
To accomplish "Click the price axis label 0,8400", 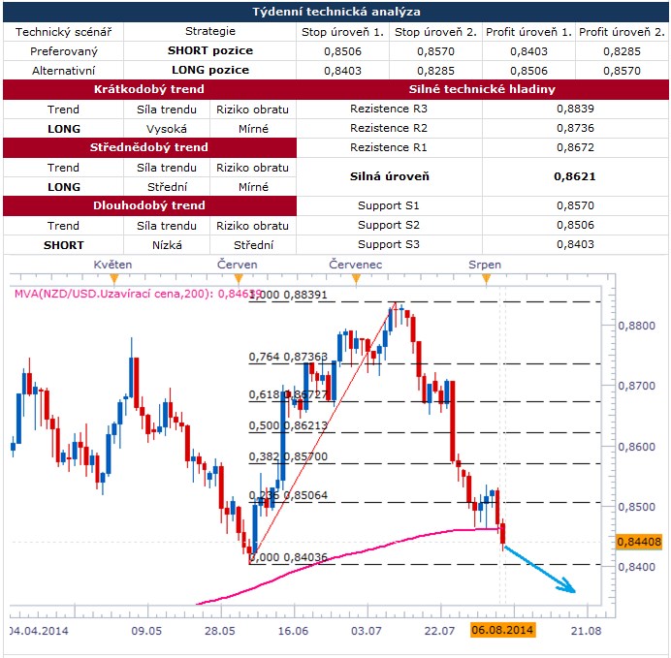I will click(x=636, y=567).
